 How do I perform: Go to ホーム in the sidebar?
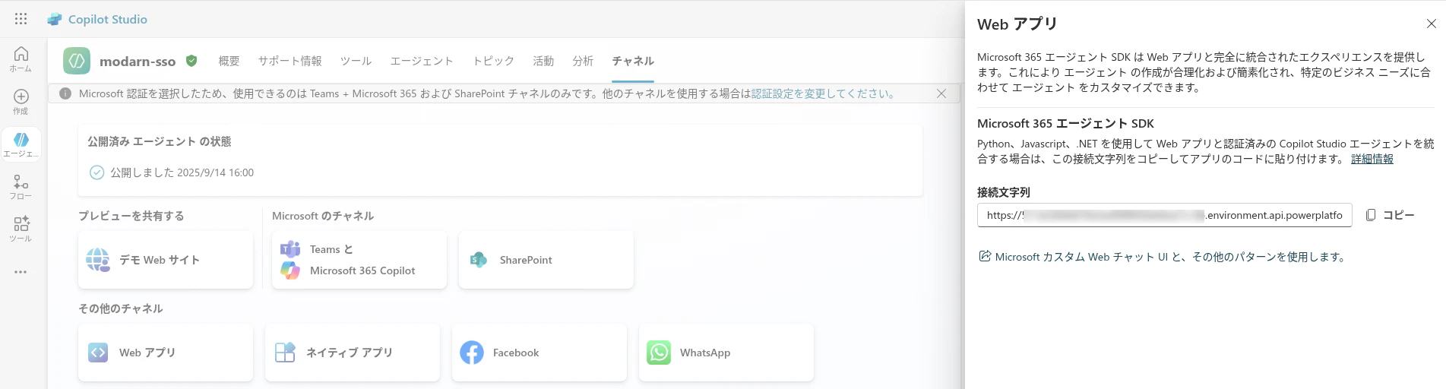pyautogui.click(x=21, y=59)
